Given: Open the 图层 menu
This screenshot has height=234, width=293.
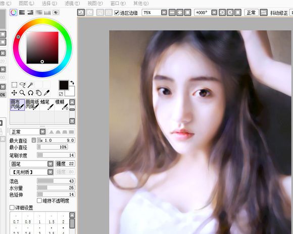Looking at the screenshot, I should [x=26, y=3].
